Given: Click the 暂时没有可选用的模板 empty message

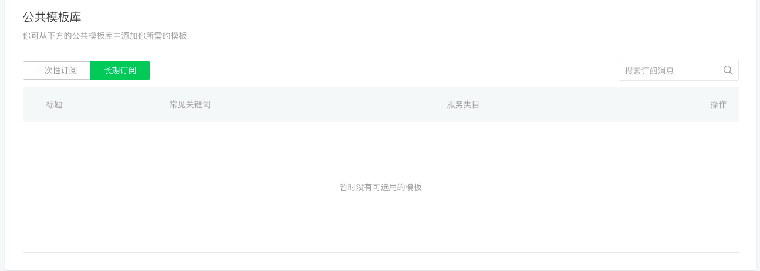Looking at the screenshot, I should point(381,187).
